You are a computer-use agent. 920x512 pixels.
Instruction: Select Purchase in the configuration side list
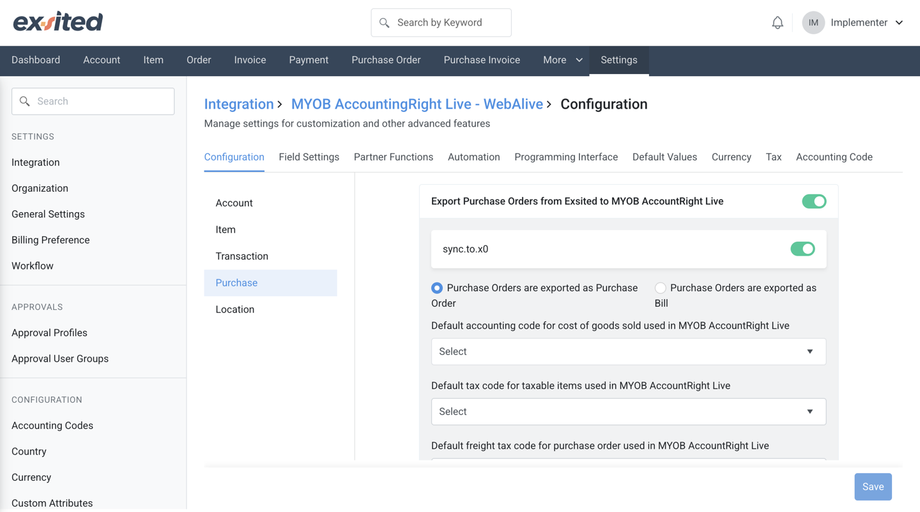[270, 283]
